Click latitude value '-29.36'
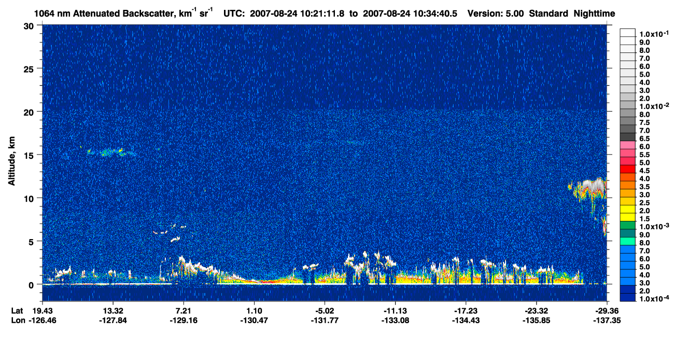This screenshot has height=346, width=674. [x=607, y=310]
